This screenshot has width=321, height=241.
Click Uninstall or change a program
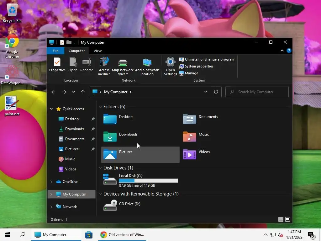[x=207, y=59]
